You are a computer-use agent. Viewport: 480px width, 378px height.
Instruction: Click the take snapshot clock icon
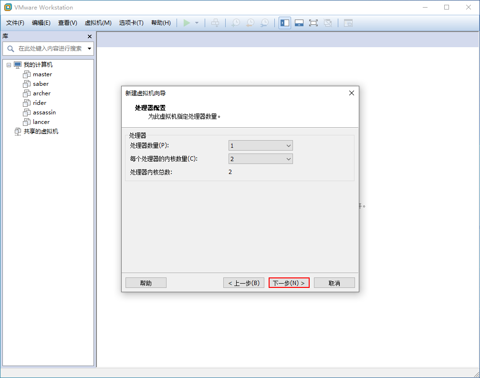click(x=236, y=23)
